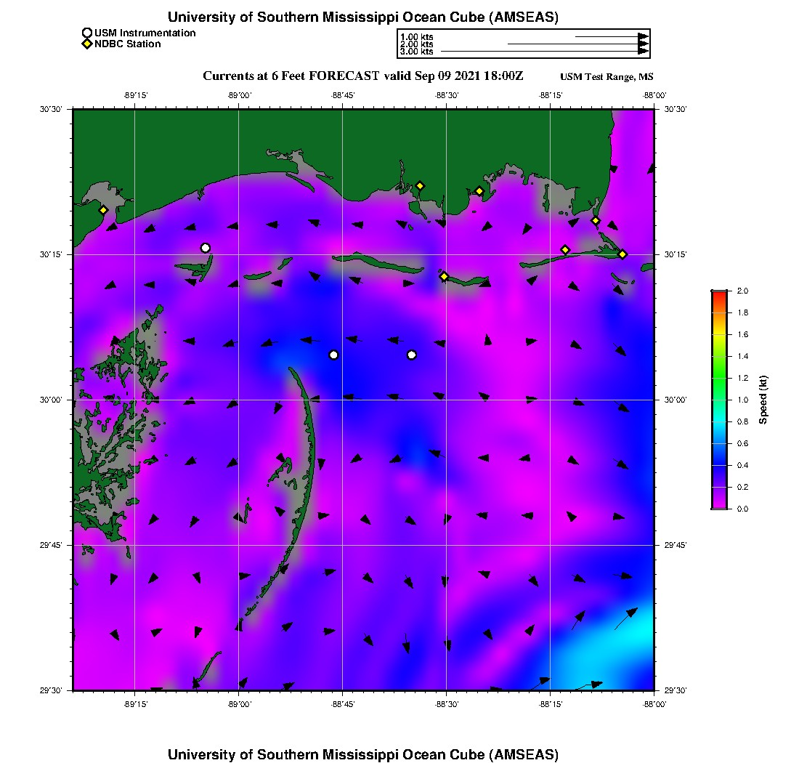Screen dimensions: 799x763
Task: Click the left USM circle of the central pair
Action: (333, 355)
